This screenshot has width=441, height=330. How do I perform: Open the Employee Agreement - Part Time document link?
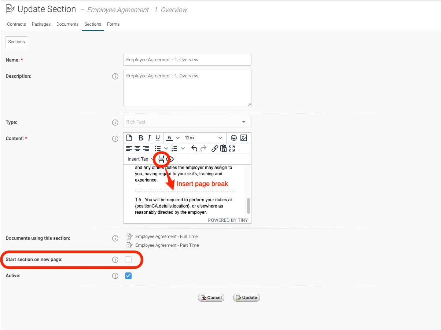tap(167, 245)
